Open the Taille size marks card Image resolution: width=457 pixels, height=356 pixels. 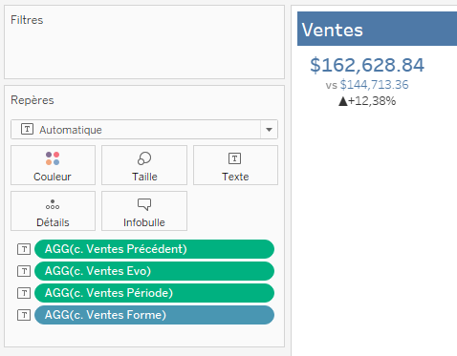tap(144, 165)
